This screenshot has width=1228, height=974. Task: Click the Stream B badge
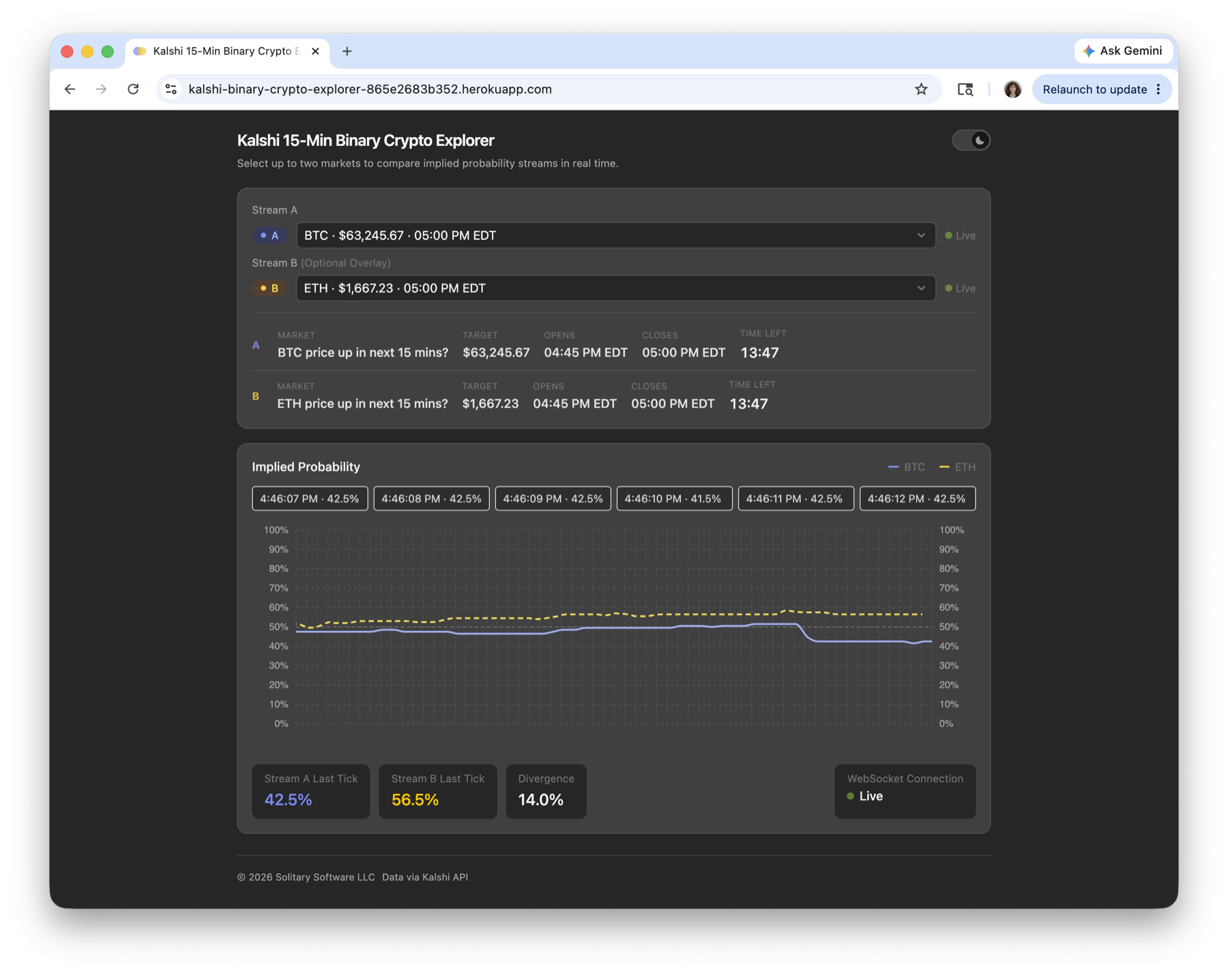point(269,288)
